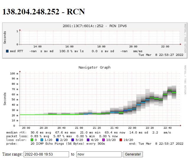Click the RRDTOOL watermark beside Navigator graph
This screenshot has height=162, width=188.
(185, 80)
